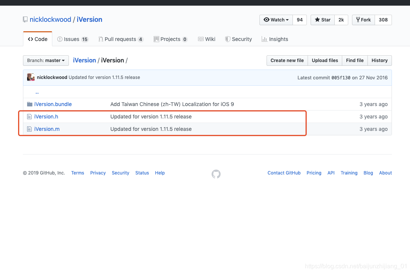Star the iVersion repository
410x273 pixels.
point(323,20)
